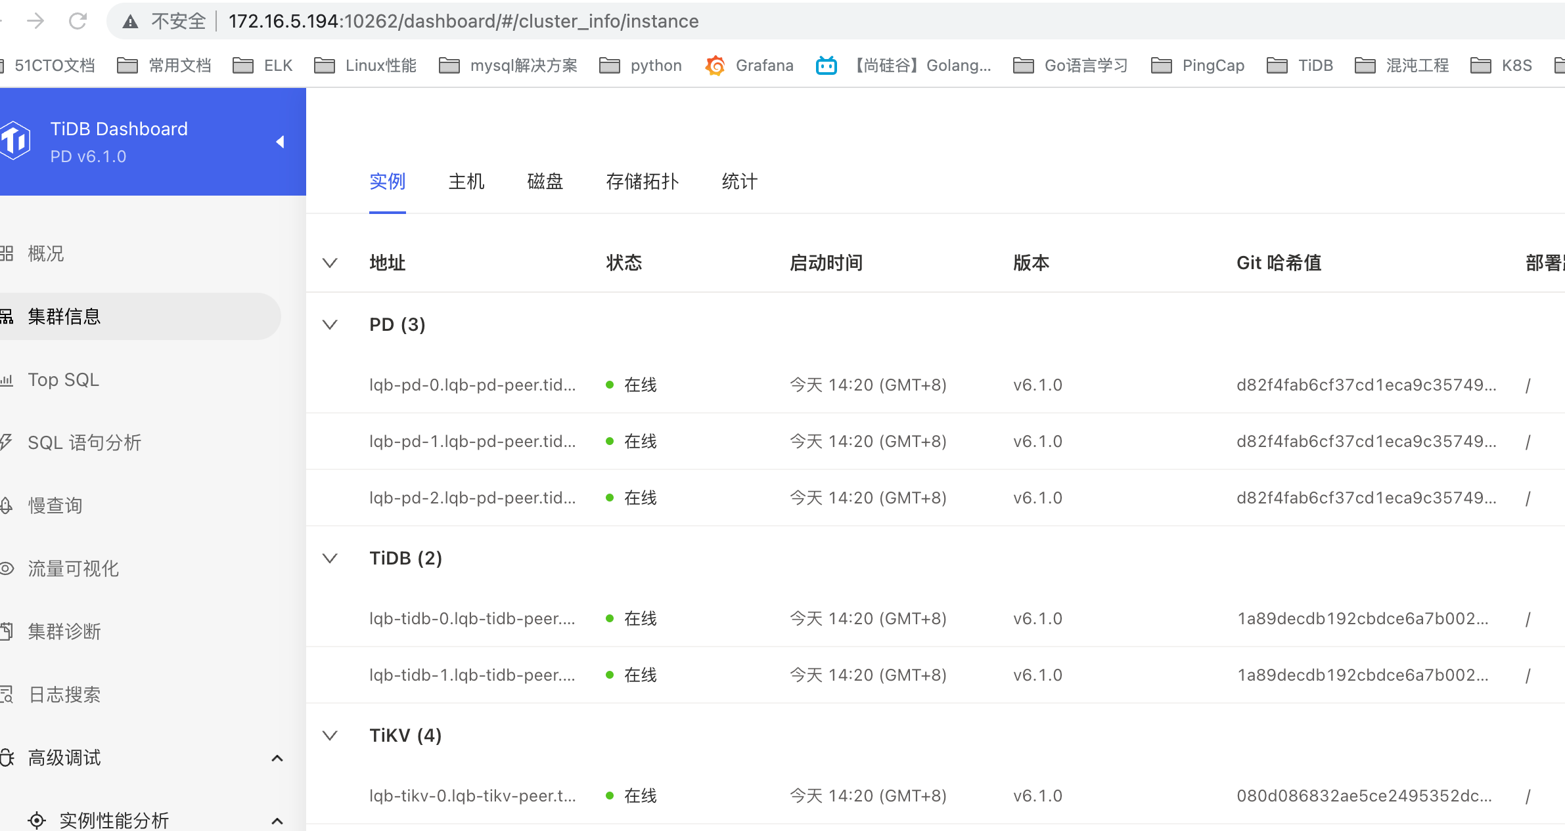Go to 慢查询 page
1565x831 pixels.
(x=55, y=505)
